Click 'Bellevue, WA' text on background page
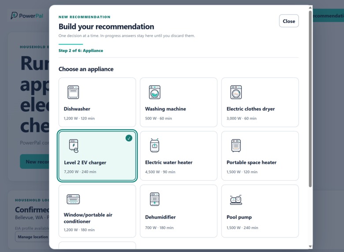 click(29, 218)
